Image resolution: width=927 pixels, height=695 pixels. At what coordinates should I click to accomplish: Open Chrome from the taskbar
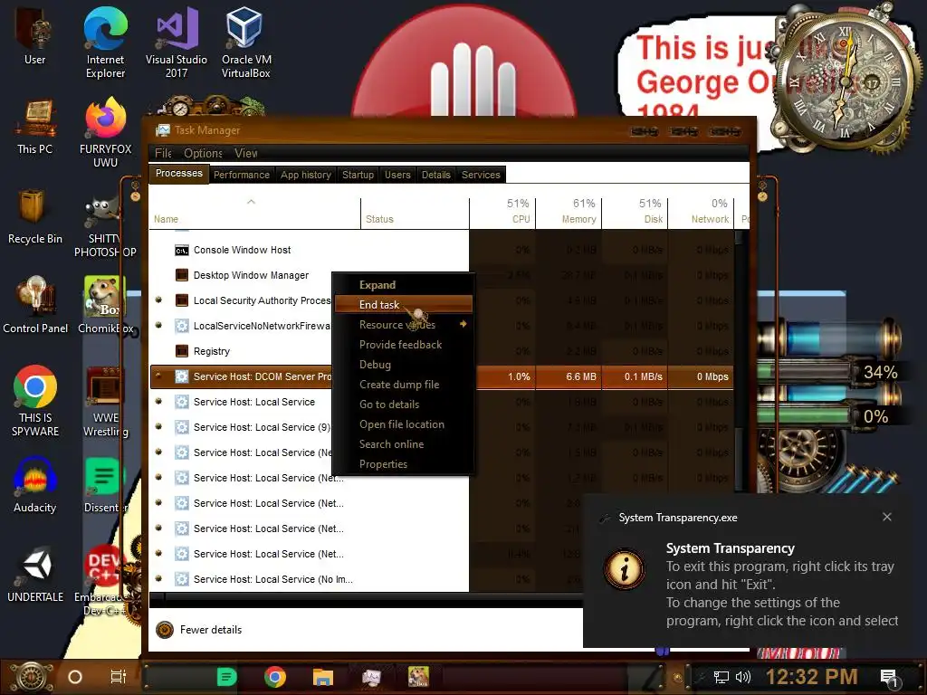275,677
